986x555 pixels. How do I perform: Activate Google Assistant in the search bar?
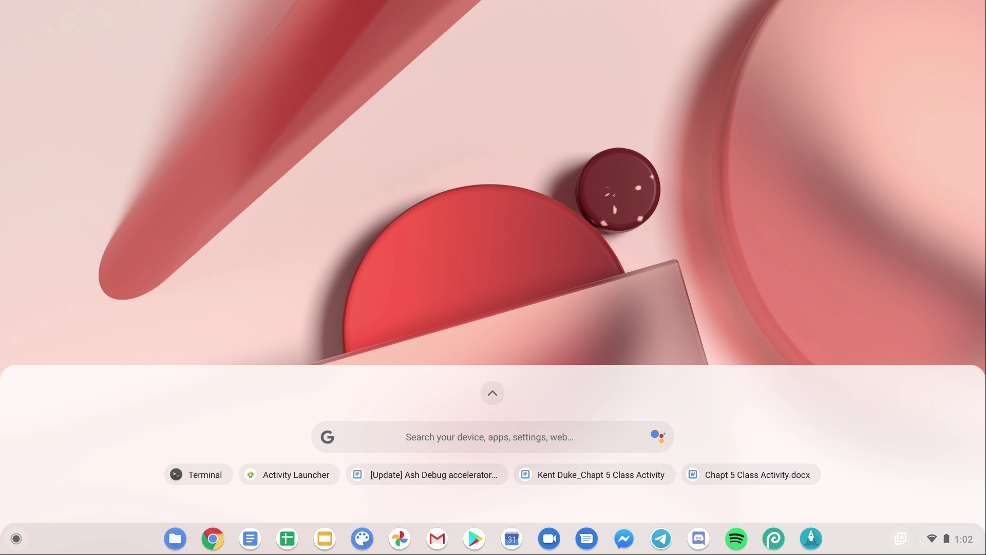(657, 436)
